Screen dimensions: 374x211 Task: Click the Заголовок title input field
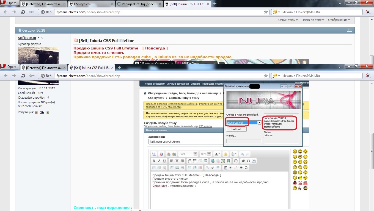pos(186,142)
